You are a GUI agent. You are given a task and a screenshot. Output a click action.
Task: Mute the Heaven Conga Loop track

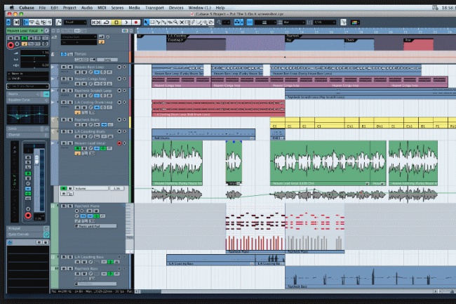point(64,79)
